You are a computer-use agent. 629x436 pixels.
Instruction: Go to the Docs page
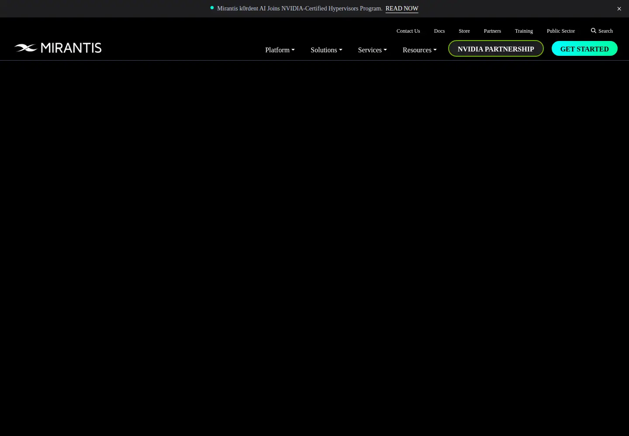[439, 31]
